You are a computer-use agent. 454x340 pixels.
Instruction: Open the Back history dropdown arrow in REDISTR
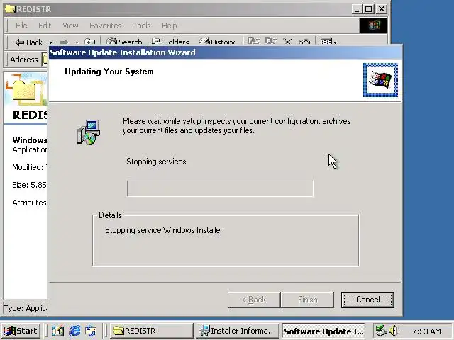(x=50, y=42)
